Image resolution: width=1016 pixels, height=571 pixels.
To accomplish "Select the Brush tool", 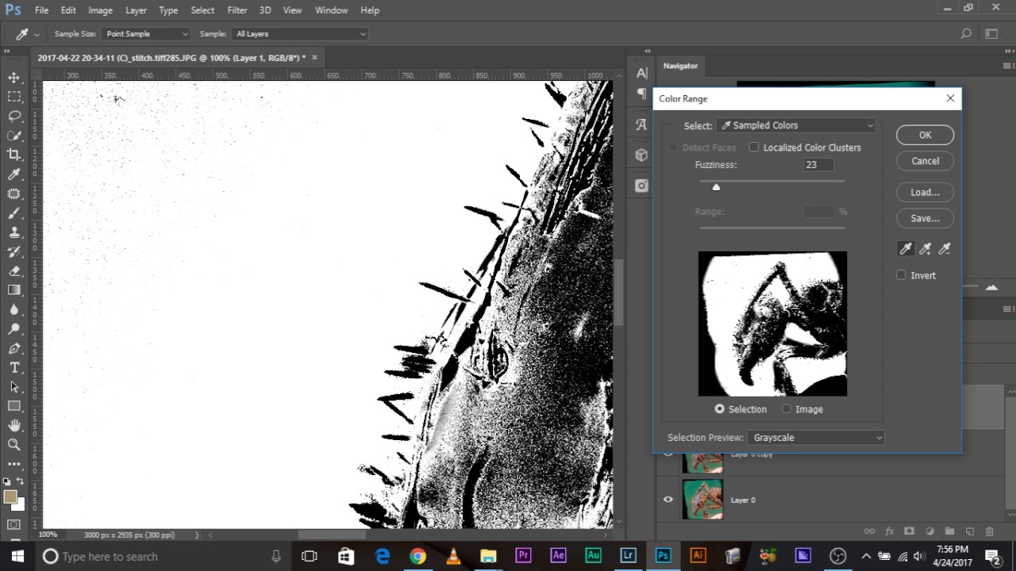I will click(14, 213).
